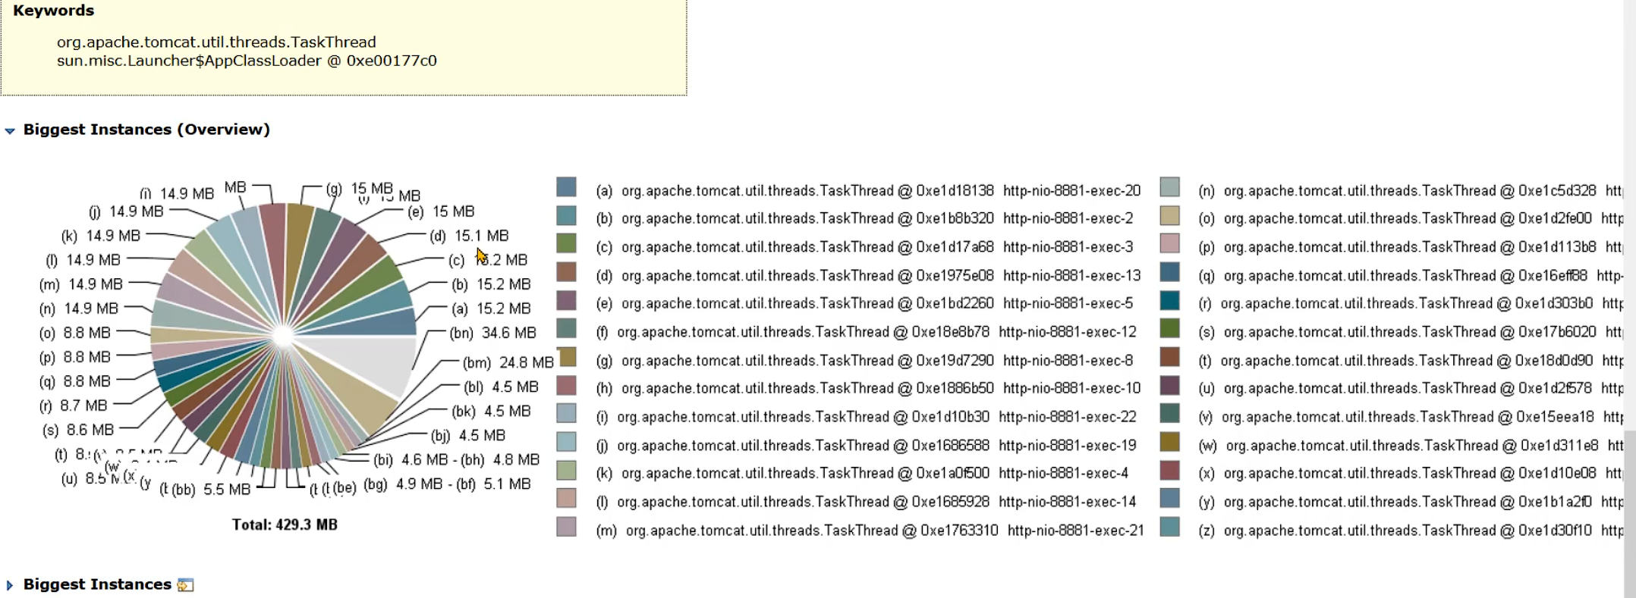Screen dimensions: 1636x598
Task: Click the (m) 14.9 MB pie label
Action: 81,284
